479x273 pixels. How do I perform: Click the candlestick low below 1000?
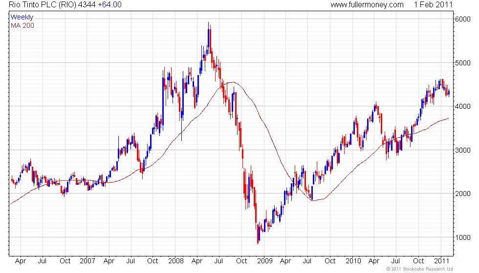[x=258, y=234]
